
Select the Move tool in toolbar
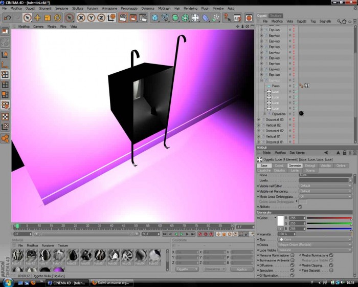coord(37,18)
